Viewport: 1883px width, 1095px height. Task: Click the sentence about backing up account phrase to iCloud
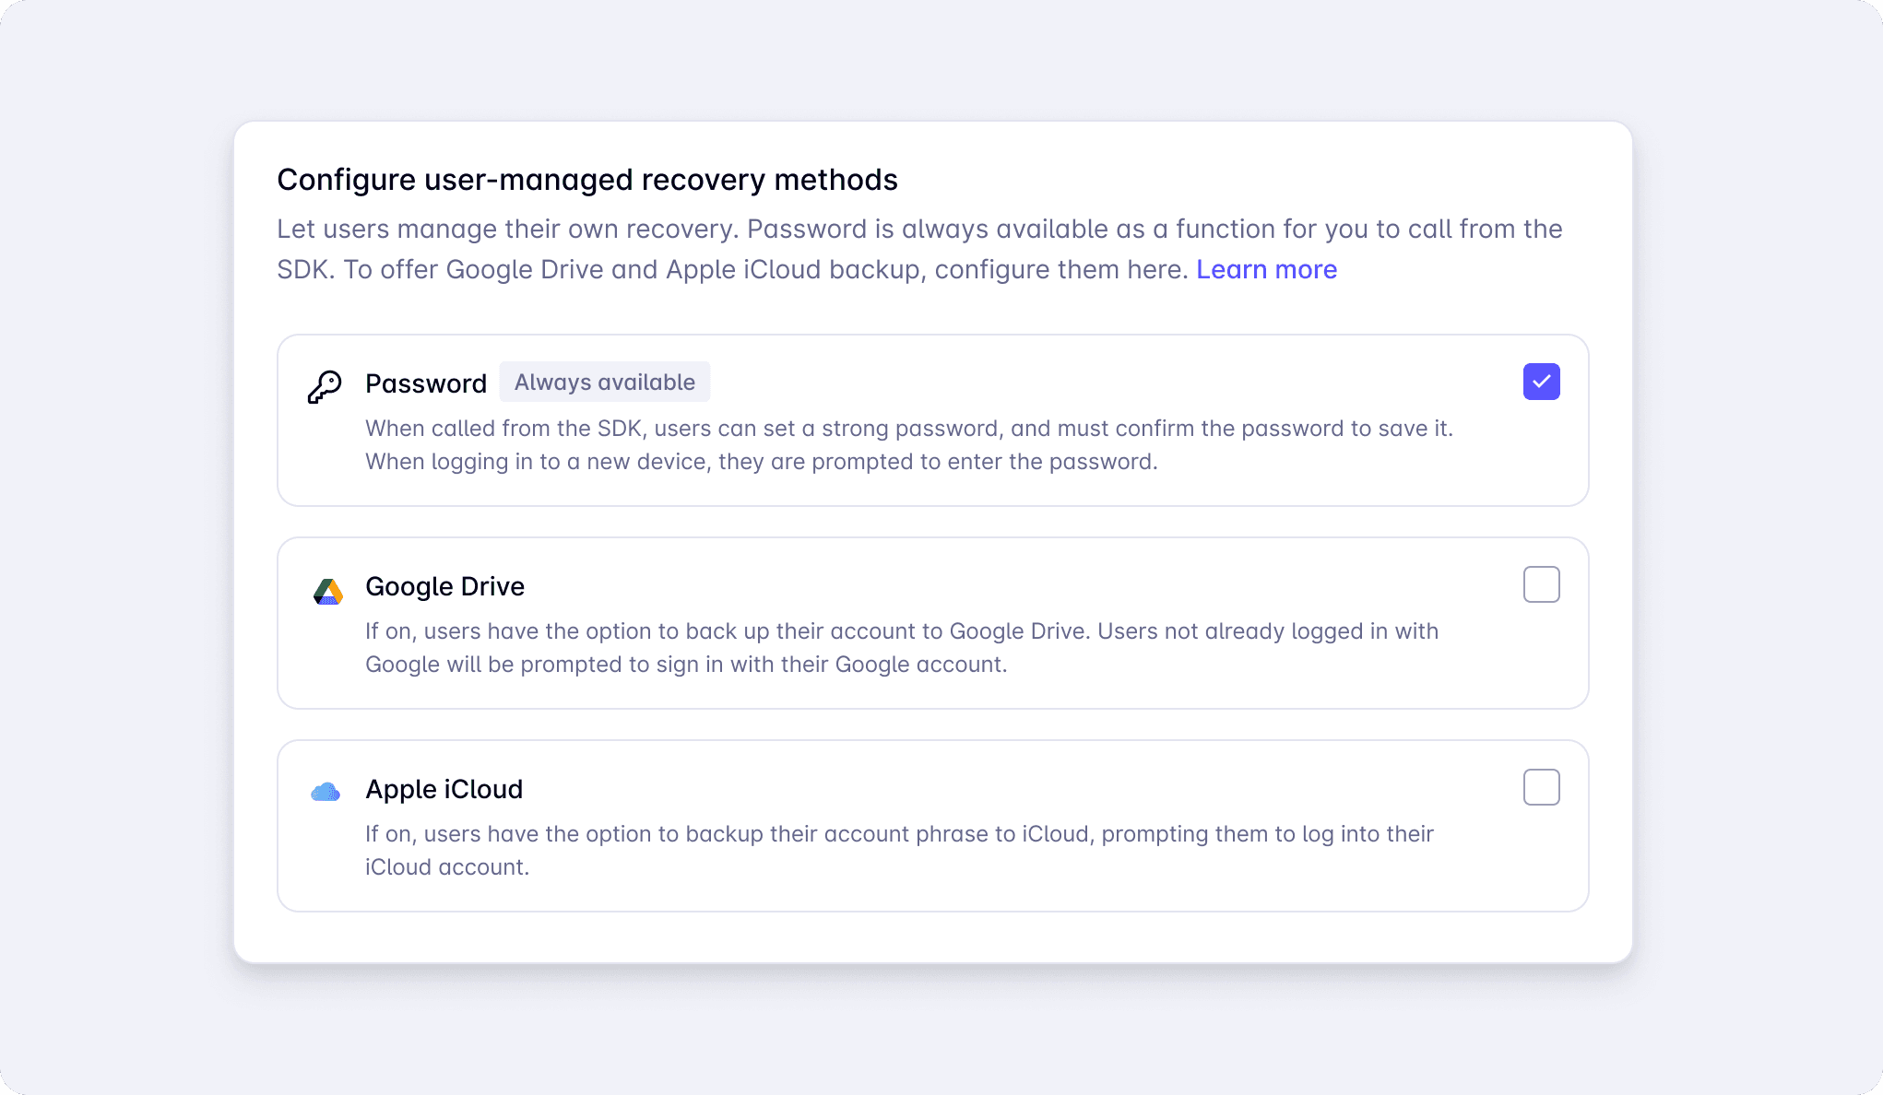click(899, 834)
